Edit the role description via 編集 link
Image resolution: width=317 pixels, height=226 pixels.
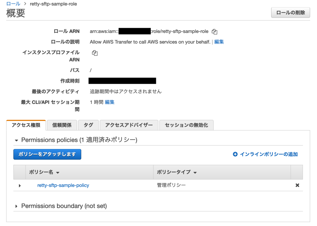(x=219, y=42)
